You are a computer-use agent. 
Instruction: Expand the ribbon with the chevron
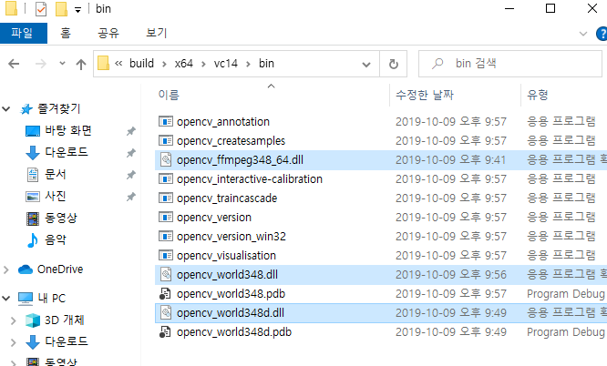click(x=583, y=34)
